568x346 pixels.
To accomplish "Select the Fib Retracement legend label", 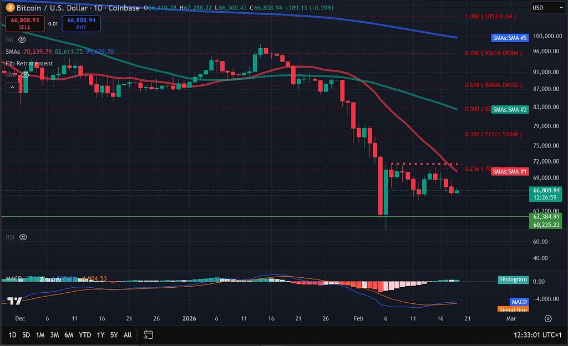I will click(x=29, y=63).
